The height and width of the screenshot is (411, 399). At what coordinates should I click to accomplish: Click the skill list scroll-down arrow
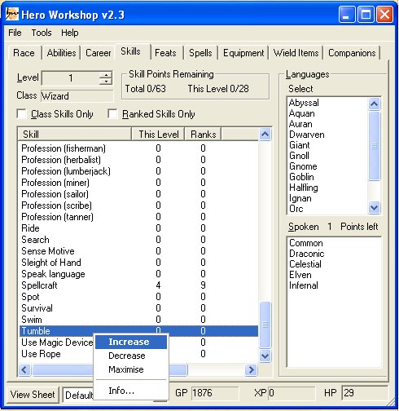pyautogui.click(x=265, y=356)
